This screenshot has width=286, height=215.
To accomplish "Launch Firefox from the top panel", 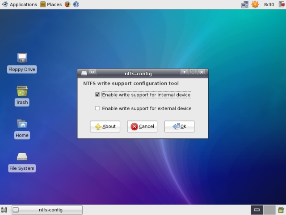I will click(x=67, y=4).
